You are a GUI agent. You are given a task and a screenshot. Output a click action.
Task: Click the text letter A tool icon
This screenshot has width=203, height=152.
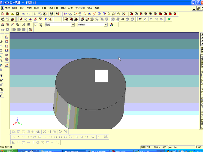[x=24, y=25]
